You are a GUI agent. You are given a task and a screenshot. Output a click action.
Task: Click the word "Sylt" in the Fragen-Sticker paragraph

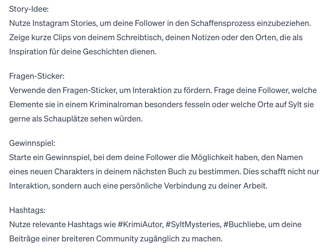(x=295, y=104)
